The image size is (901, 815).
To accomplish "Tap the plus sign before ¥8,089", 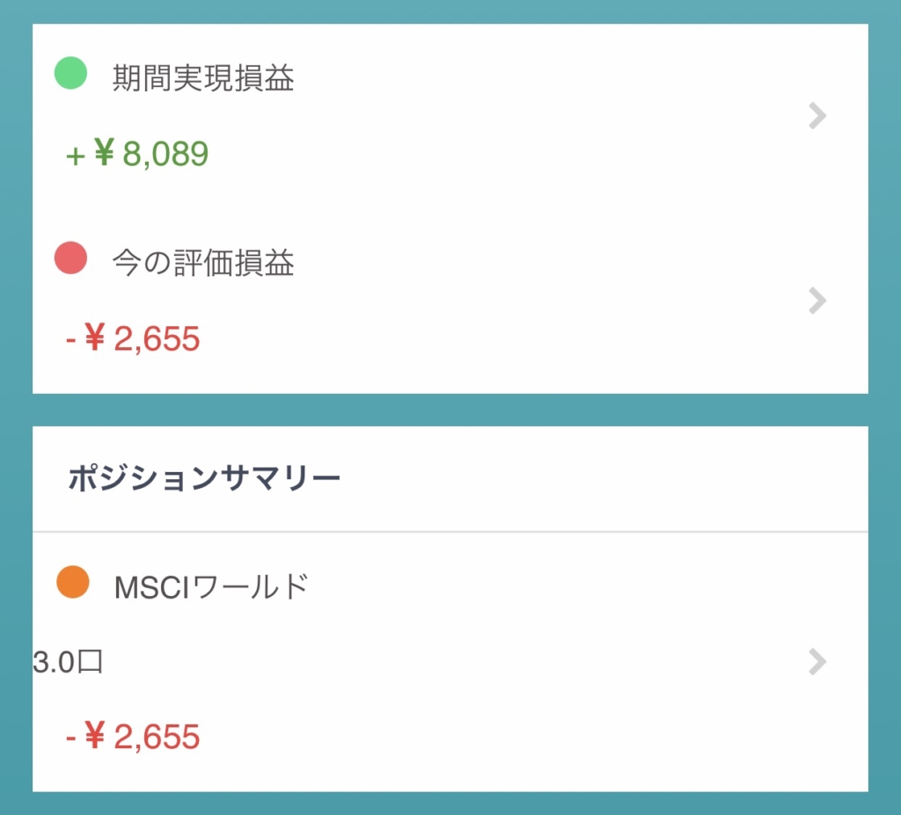I will coord(76,156).
